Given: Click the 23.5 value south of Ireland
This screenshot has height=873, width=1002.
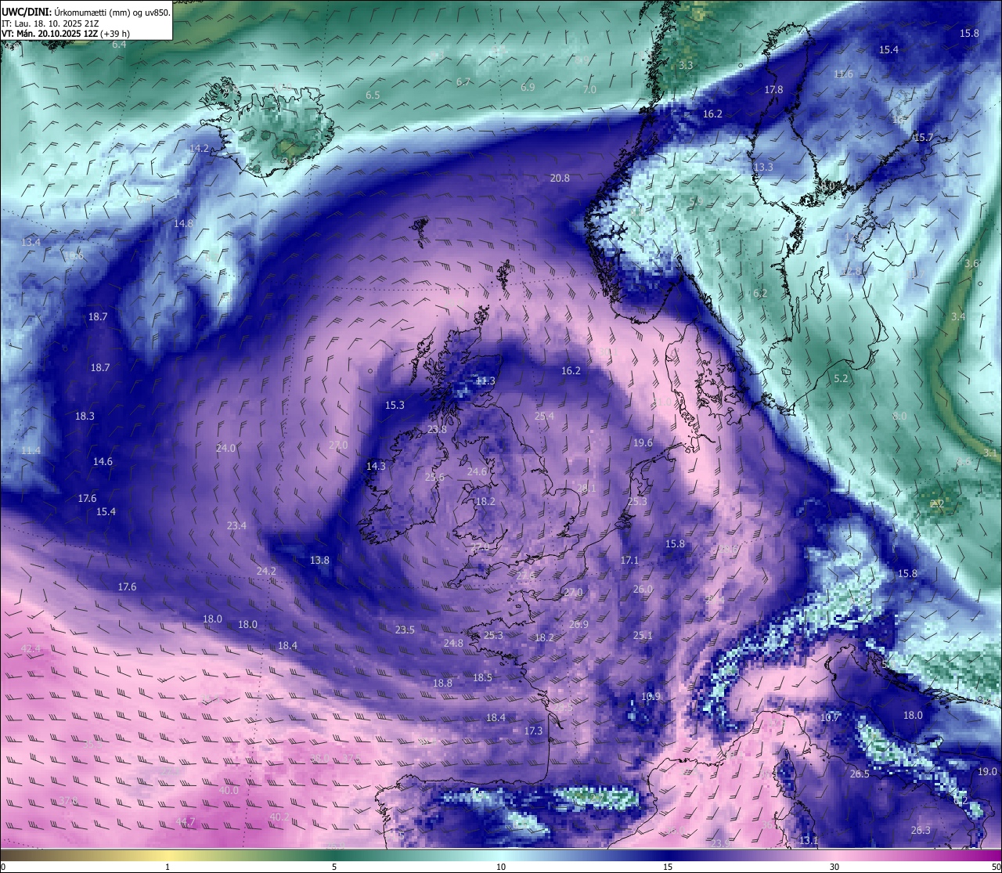Looking at the screenshot, I should (405, 629).
